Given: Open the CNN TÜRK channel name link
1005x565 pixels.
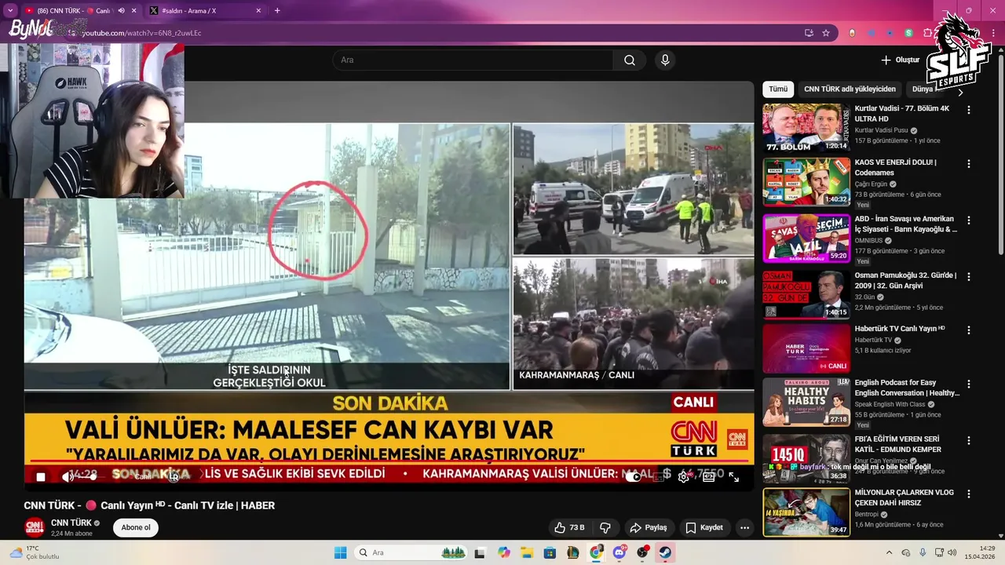Looking at the screenshot, I should [x=71, y=523].
